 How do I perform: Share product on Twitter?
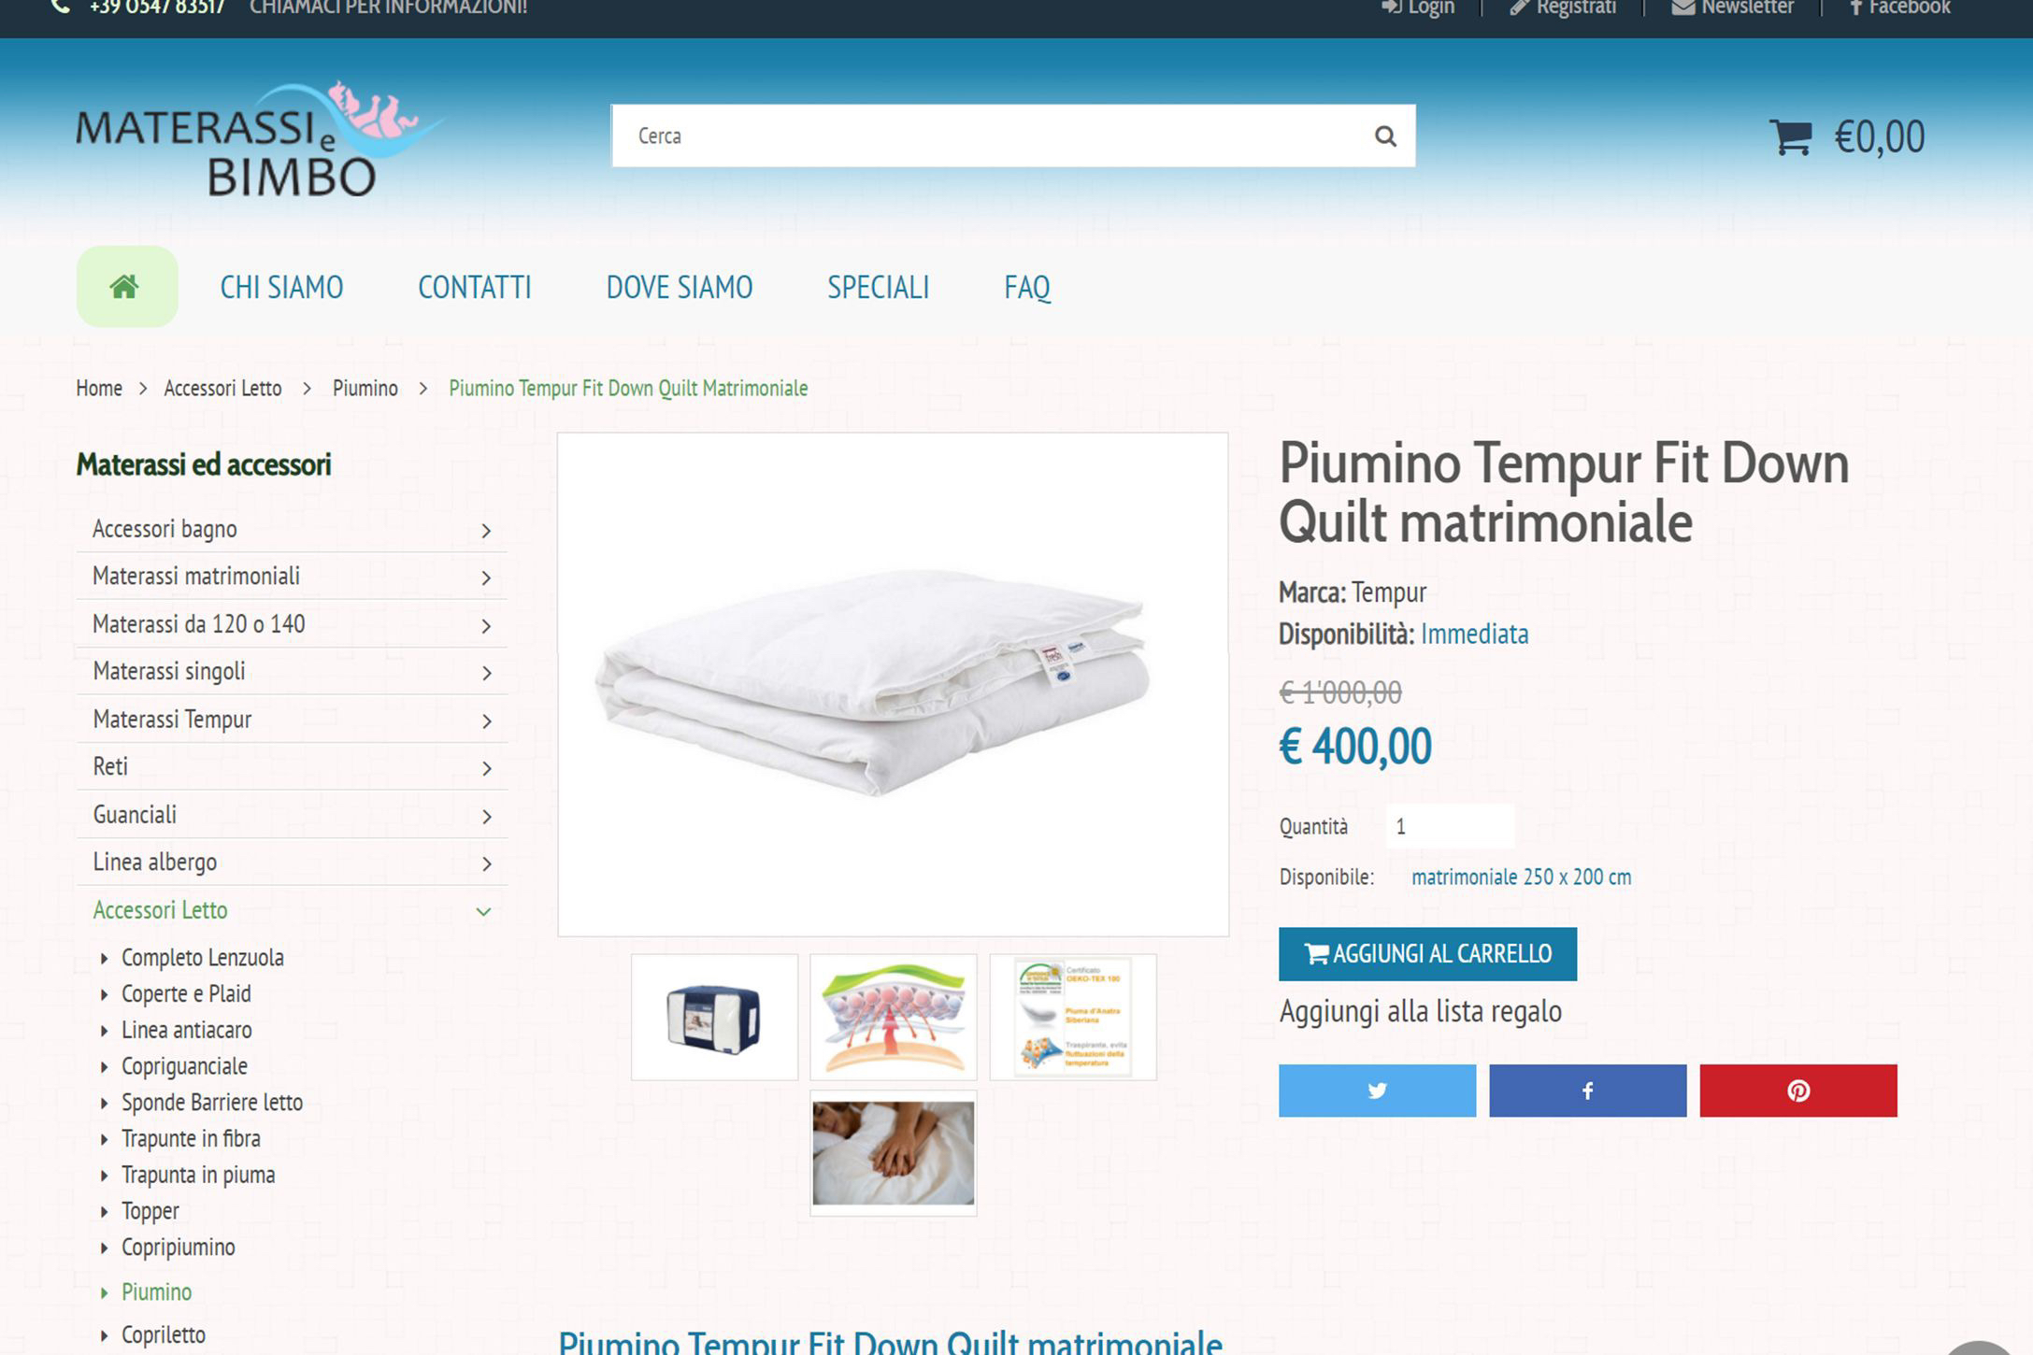click(1377, 1091)
